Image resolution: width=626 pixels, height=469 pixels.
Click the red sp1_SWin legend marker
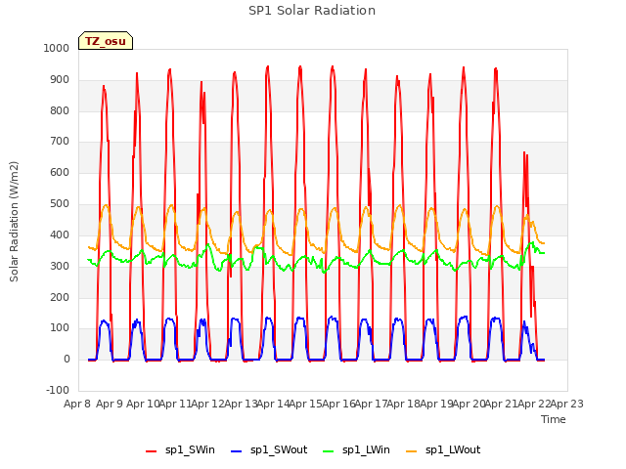coord(152,451)
